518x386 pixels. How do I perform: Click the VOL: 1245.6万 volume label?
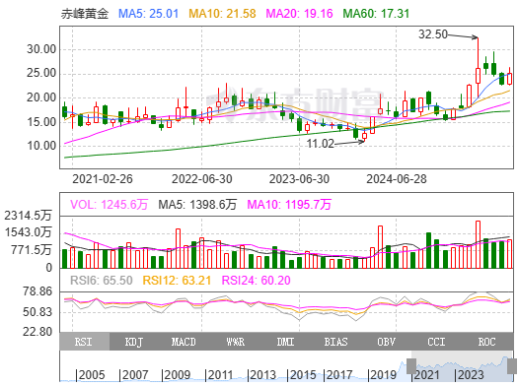pyautogui.click(x=109, y=205)
